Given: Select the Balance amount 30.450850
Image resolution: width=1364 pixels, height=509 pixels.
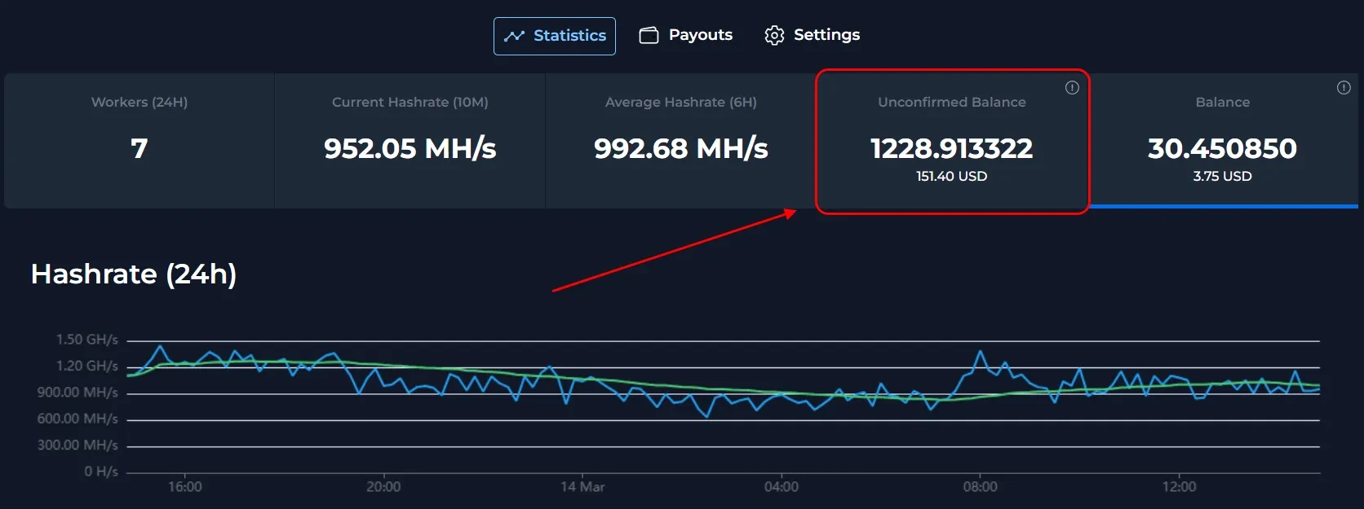Looking at the screenshot, I should pyautogui.click(x=1222, y=148).
